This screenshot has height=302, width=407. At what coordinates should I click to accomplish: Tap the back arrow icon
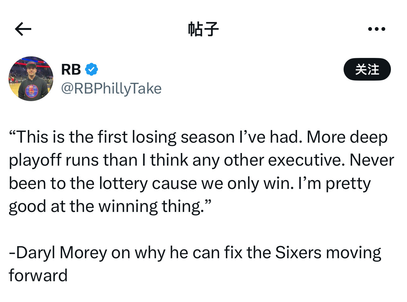point(23,29)
